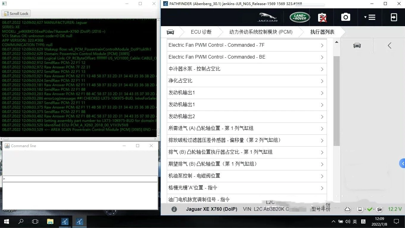
Task: Click the Command line input field
Action: coord(80,179)
